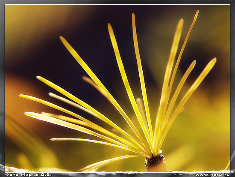Click the blurred short needle tip behind the bud
Screen dimensions: 235x177
point(139,100)
